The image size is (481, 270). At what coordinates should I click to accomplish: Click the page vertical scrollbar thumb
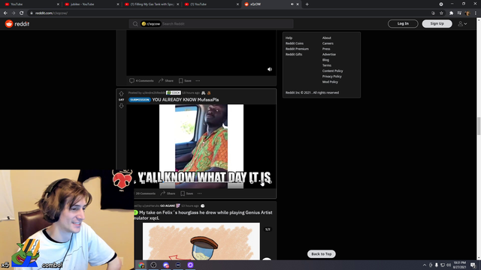[479, 125]
